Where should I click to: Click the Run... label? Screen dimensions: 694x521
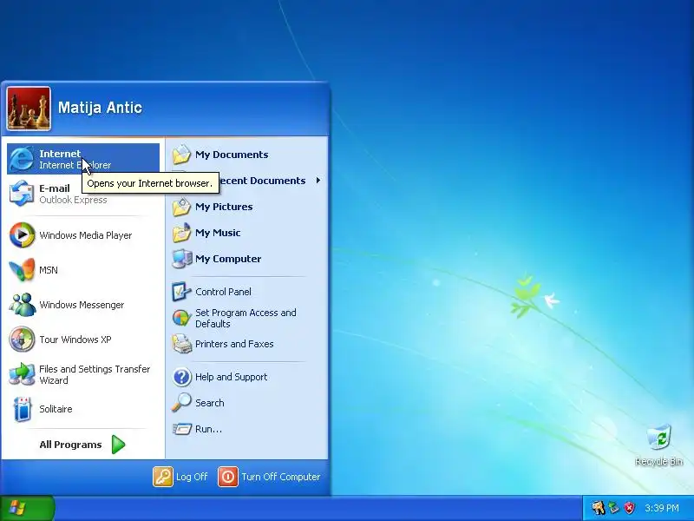point(208,429)
